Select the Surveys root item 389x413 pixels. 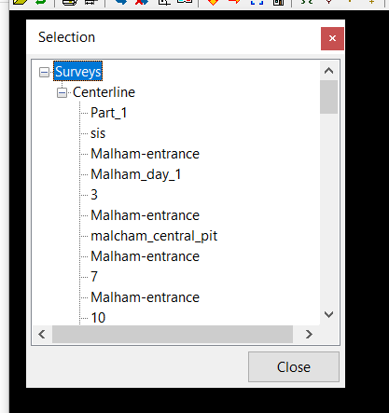pos(77,72)
